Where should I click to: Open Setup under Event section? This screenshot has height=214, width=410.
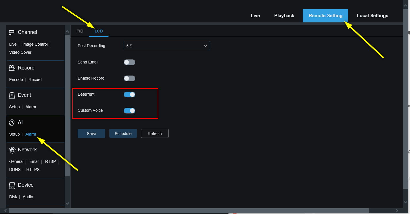14,107
